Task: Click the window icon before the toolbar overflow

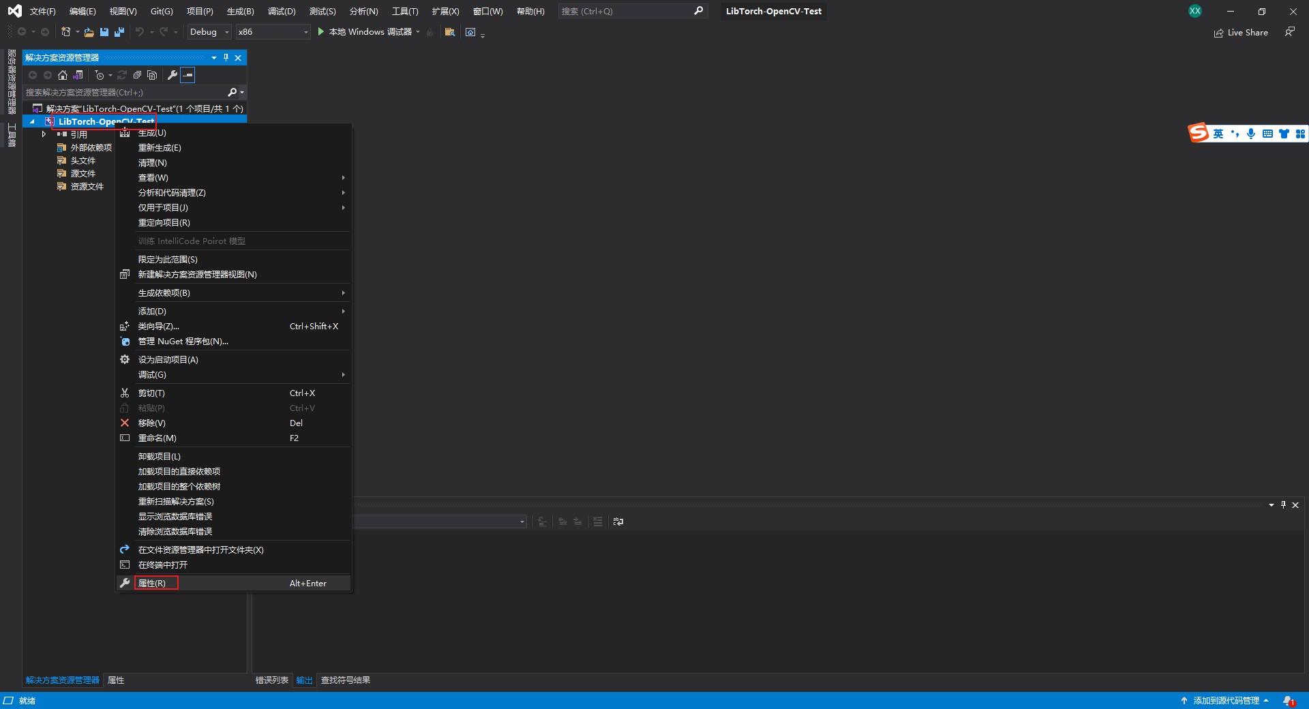Action: [x=470, y=32]
